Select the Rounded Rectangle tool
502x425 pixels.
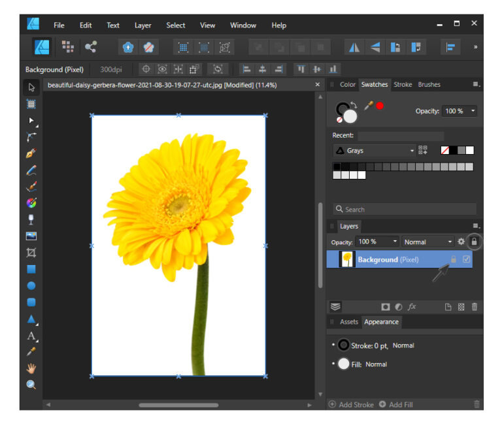[31, 302]
